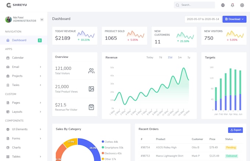Switch Revenue chart to 1y
This screenshot has width=250, height=161.
[x=189, y=57]
